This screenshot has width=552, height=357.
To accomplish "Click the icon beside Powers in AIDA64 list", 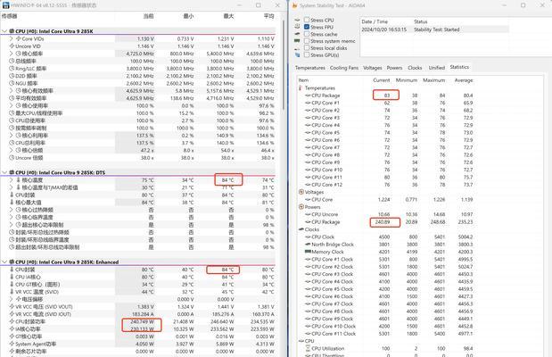I will (301, 207).
